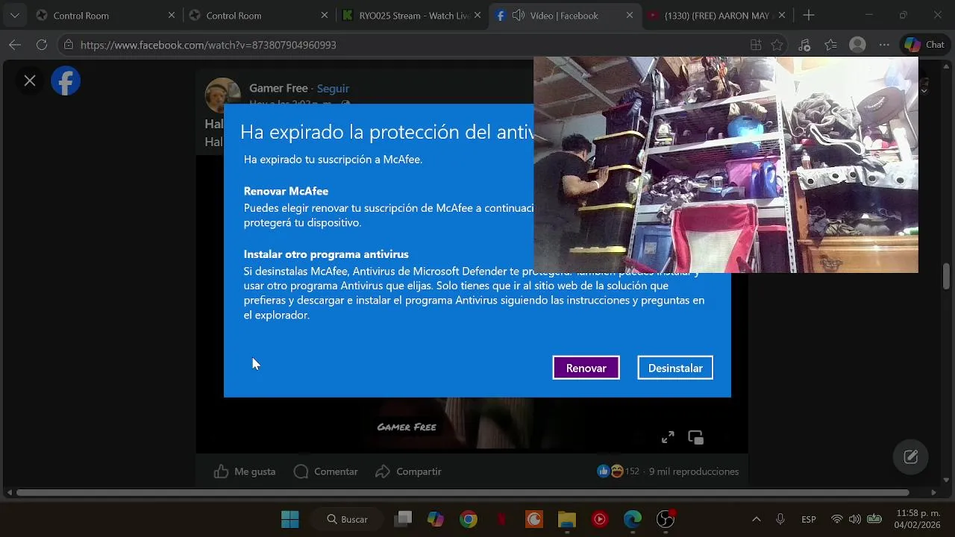
Task: Select the Video | Facebook tab
Action: pyautogui.click(x=564, y=15)
